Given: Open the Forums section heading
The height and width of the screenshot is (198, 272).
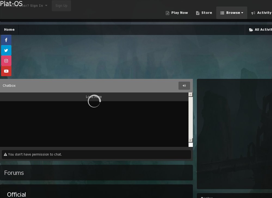Looking at the screenshot, I should point(14,173).
